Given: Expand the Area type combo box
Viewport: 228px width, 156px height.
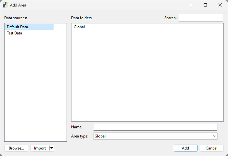Looking at the screenshot, I should point(155,136).
